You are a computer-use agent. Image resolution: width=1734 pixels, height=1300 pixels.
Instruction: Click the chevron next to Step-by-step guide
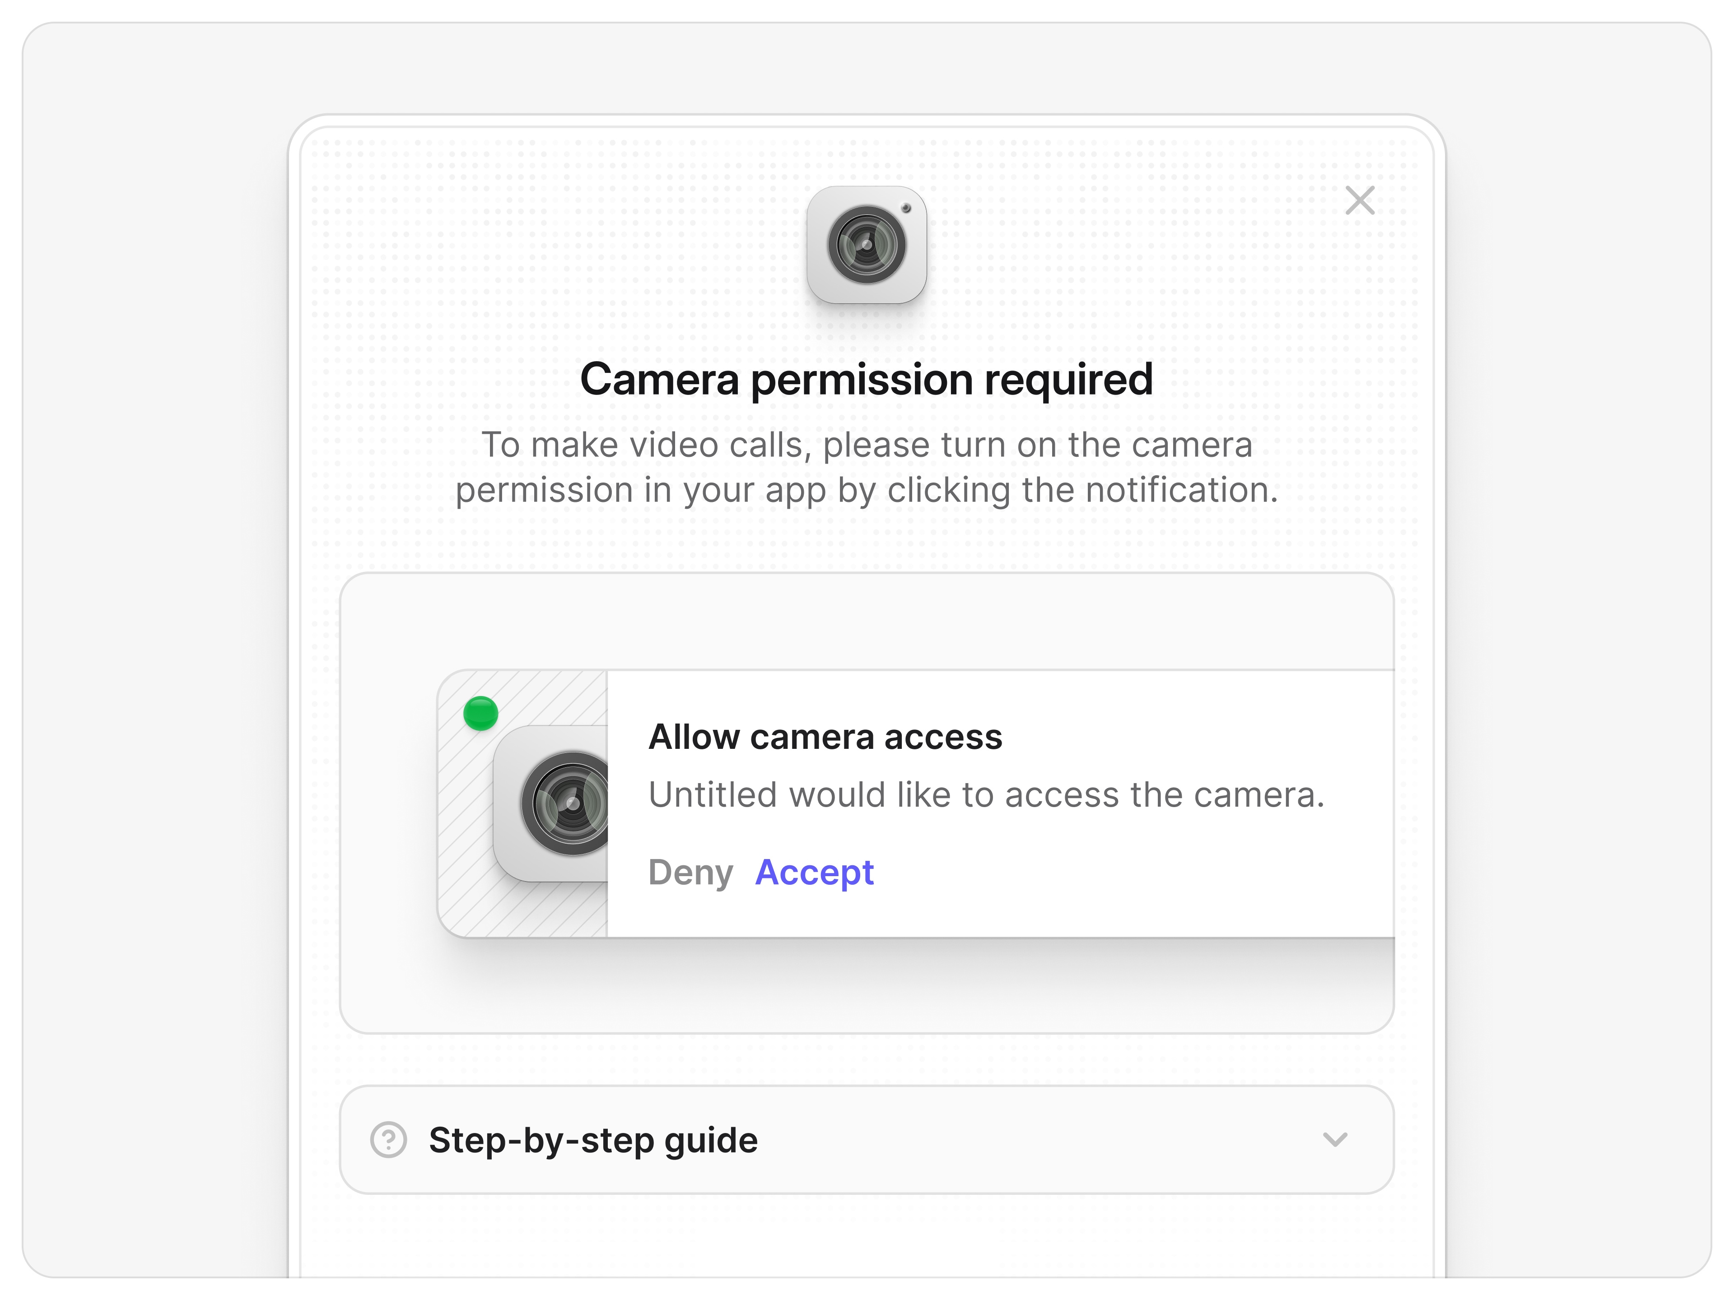[x=1336, y=1140]
